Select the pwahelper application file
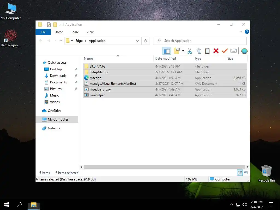Screen dimensions: 280x210 [x=165, y=95]
